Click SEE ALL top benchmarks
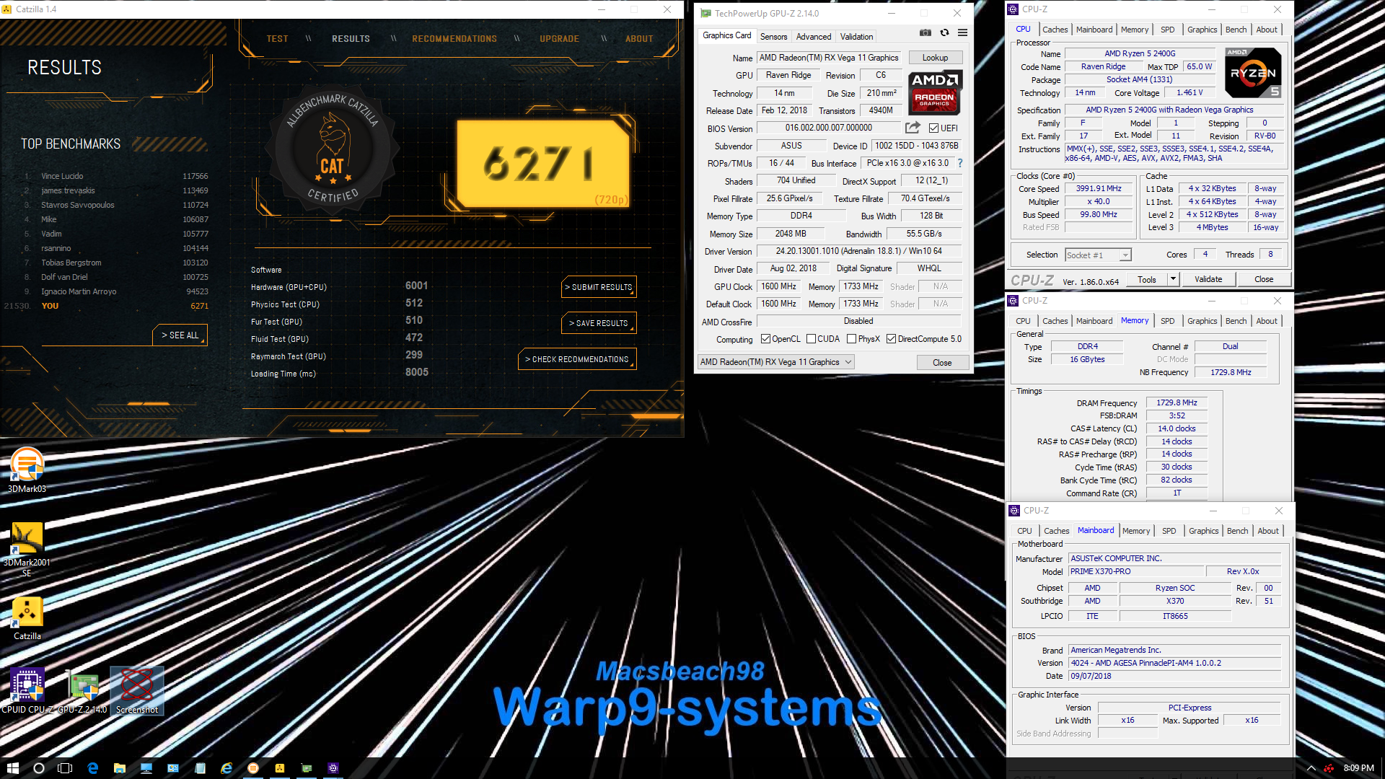The width and height of the screenshot is (1385, 779). (x=180, y=335)
